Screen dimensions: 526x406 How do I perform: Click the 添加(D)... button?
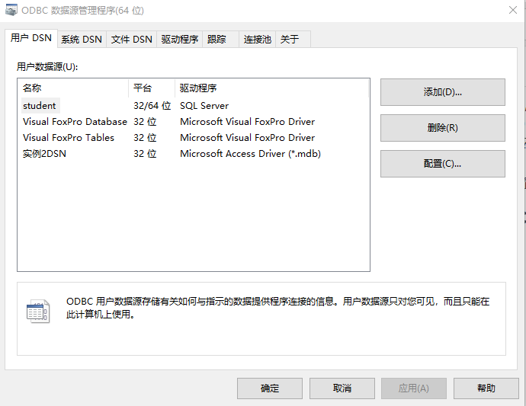coord(442,92)
